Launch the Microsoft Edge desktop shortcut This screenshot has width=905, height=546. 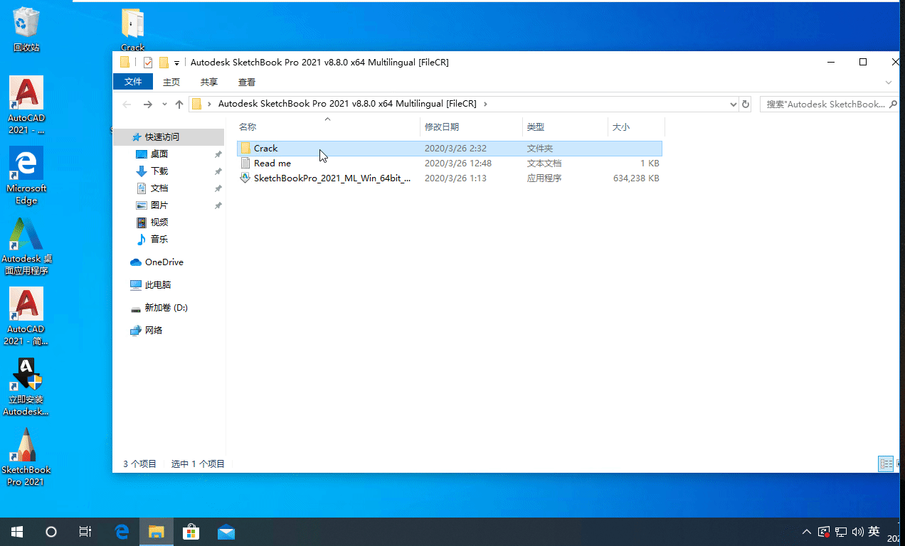pyautogui.click(x=26, y=175)
